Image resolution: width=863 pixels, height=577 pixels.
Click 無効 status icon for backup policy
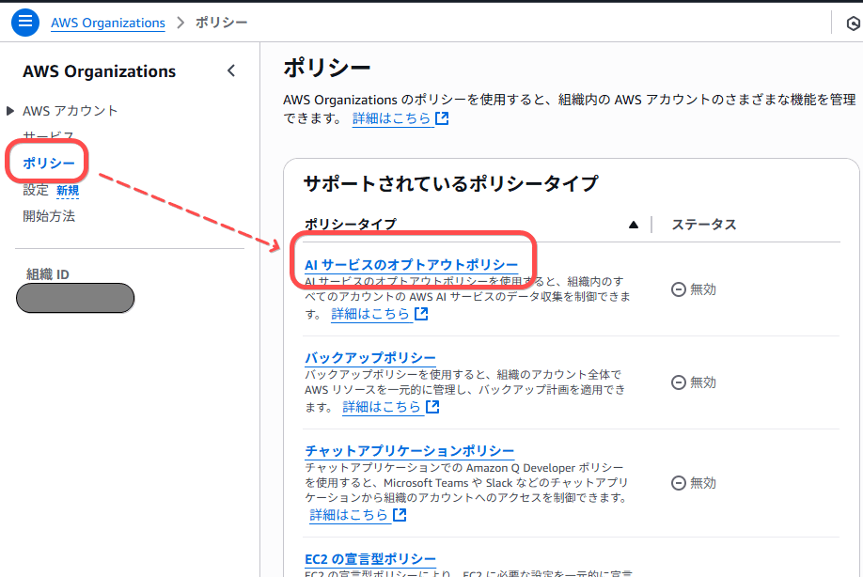pyautogui.click(x=679, y=382)
